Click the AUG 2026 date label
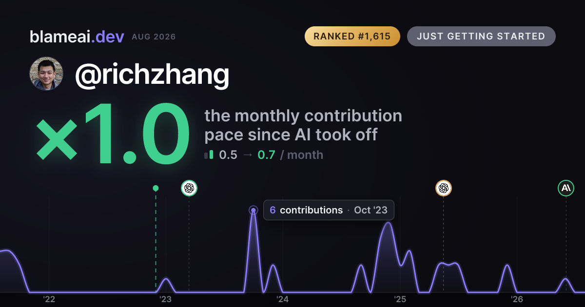 [x=154, y=37]
